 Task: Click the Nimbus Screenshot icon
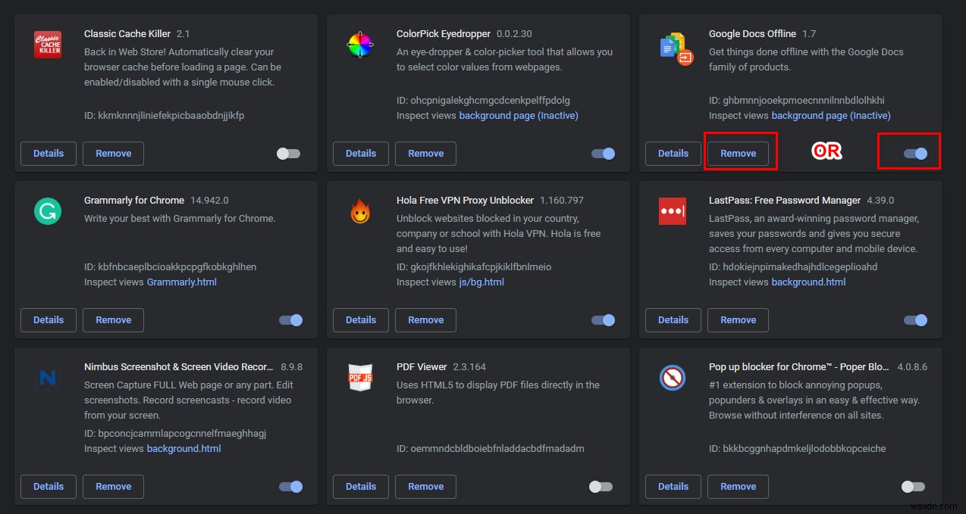coord(47,377)
